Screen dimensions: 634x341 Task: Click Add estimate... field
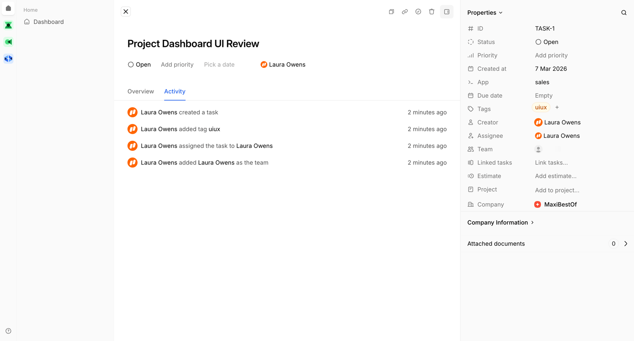pyautogui.click(x=556, y=176)
